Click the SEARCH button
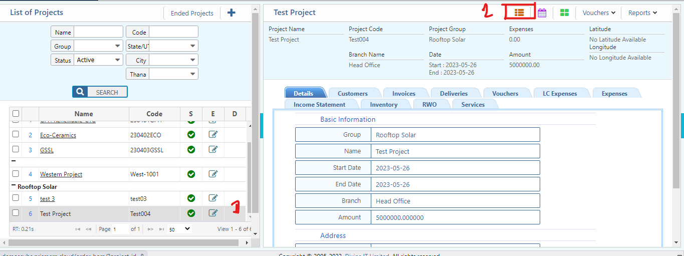 [x=100, y=92]
